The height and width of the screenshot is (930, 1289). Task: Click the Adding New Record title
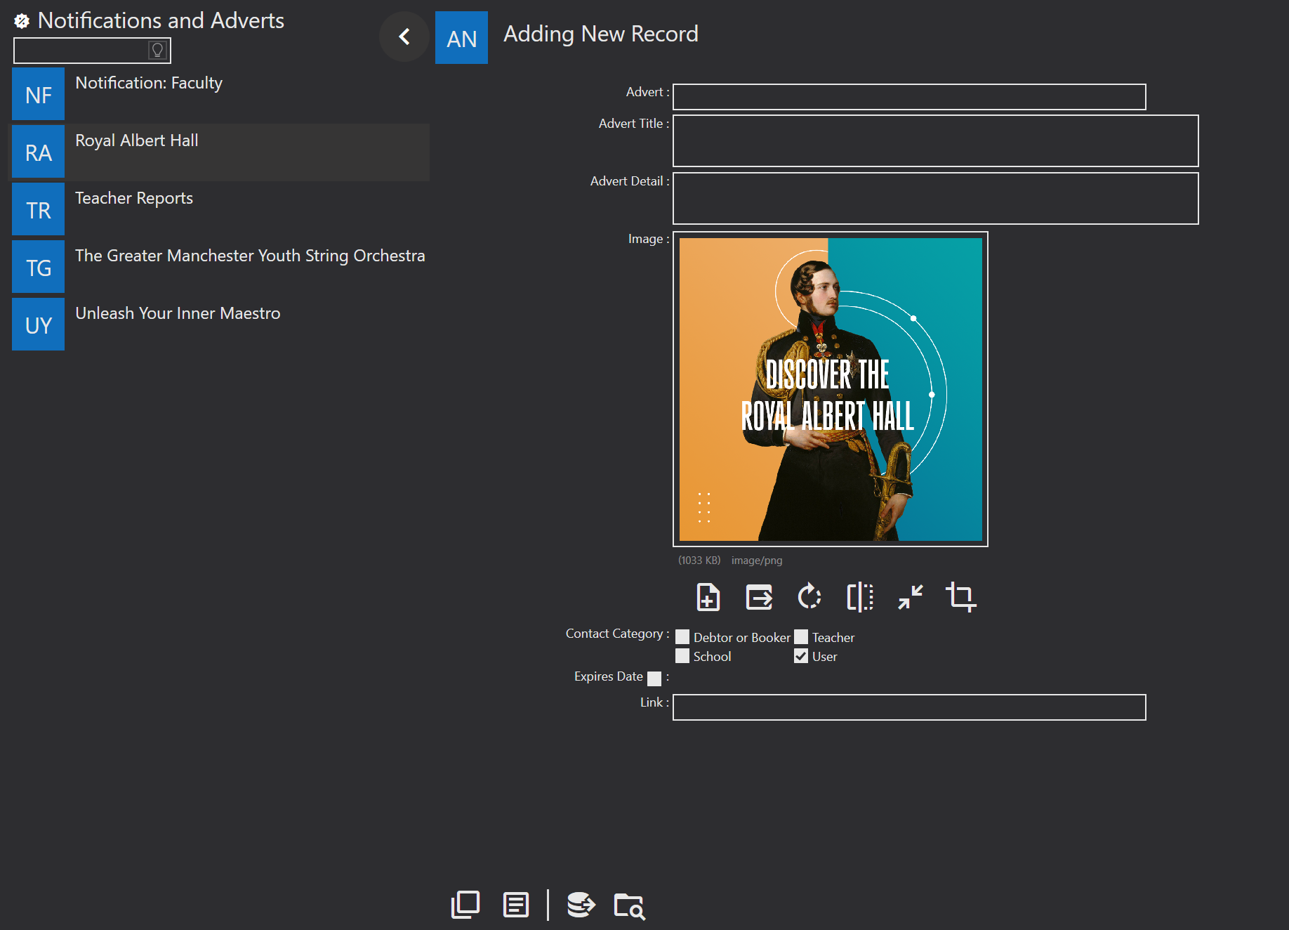tap(601, 34)
